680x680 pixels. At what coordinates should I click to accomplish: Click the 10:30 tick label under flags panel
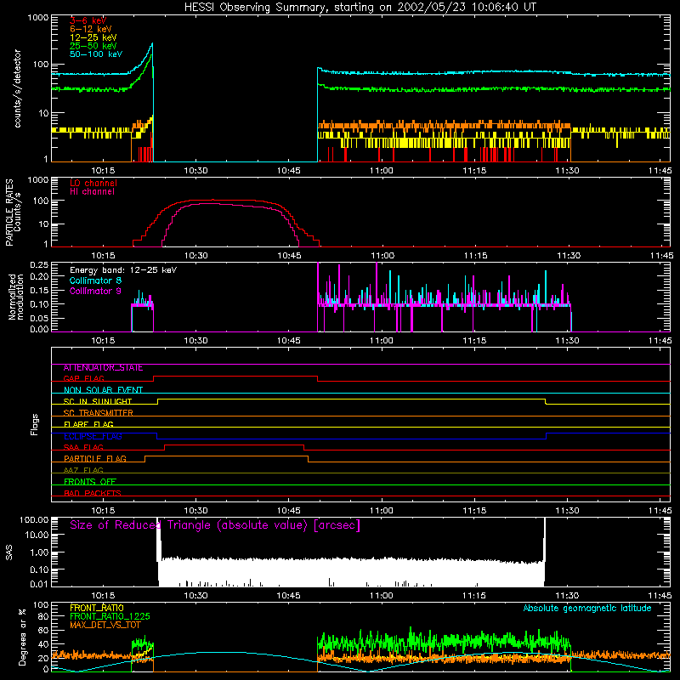point(195,511)
